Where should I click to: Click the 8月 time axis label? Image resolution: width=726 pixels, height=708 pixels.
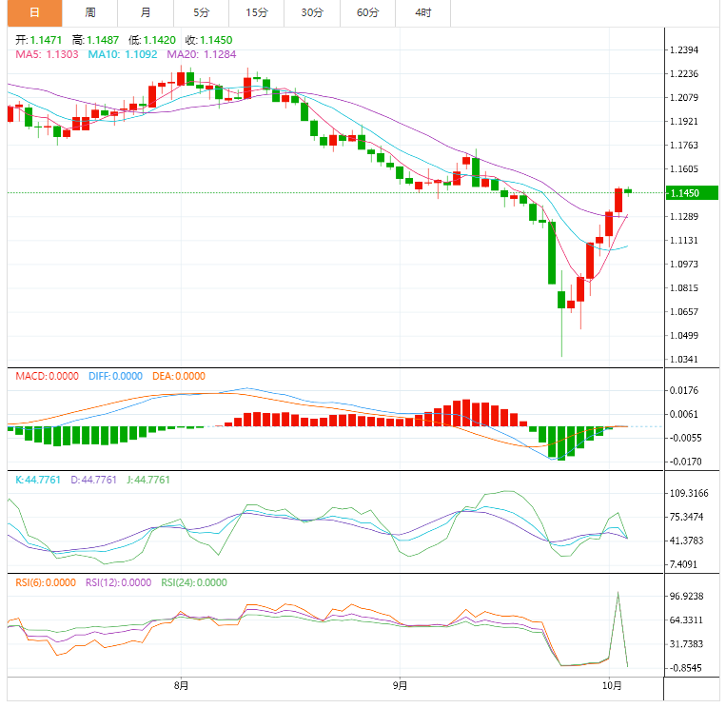181,685
